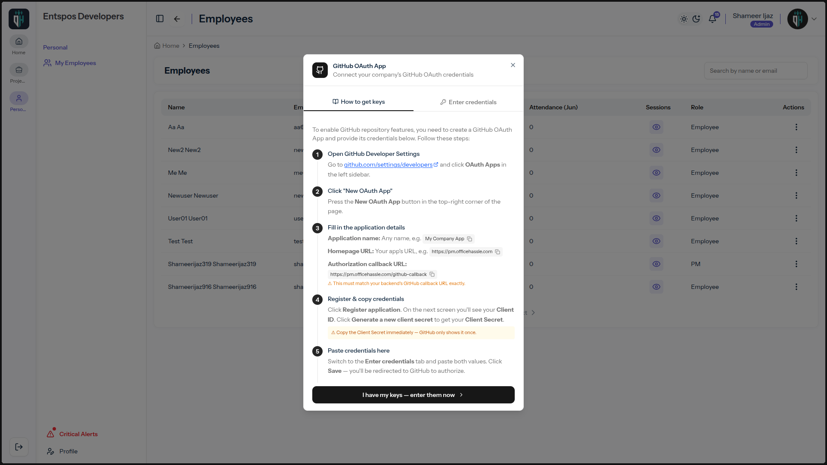Open actions menu for Aa Aa
Image resolution: width=827 pixels, height=465 pixels.
click(x=796, y=127)
